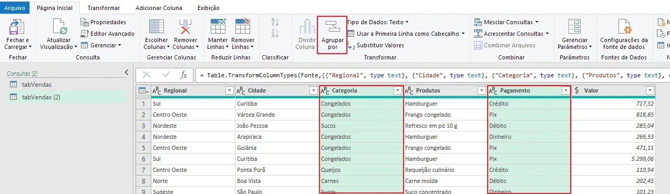
Task: Click the Agrupar por button
Action: pos(332,35)
